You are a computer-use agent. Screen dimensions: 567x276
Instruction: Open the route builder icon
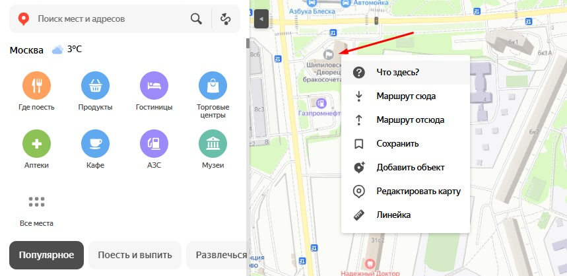pyautogui.click(x=226, y=18)
